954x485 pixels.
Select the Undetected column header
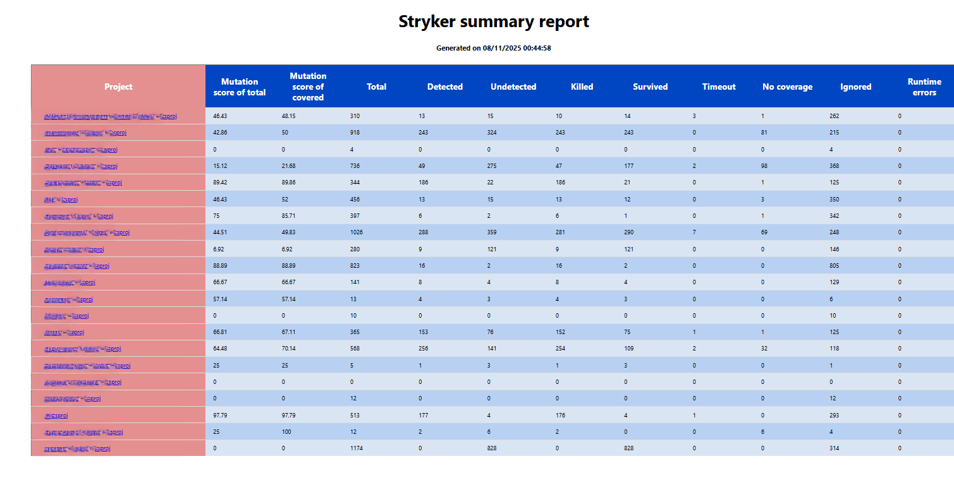click(x=513, y=87)
